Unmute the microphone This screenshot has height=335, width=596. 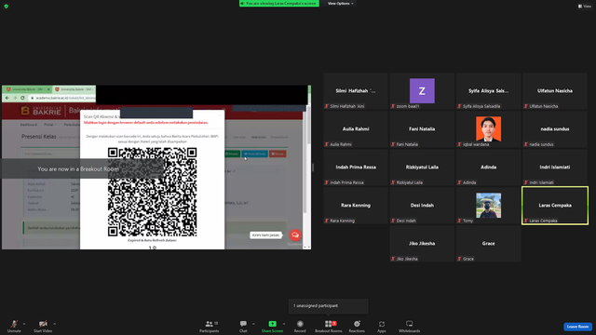click(x=14, y=326)
